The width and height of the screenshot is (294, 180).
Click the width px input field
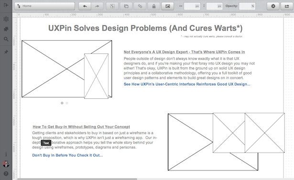[192, 6]
